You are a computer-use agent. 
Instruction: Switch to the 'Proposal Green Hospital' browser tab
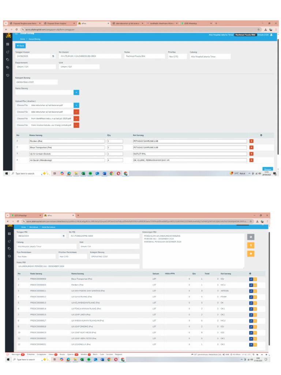click(59, 23)
